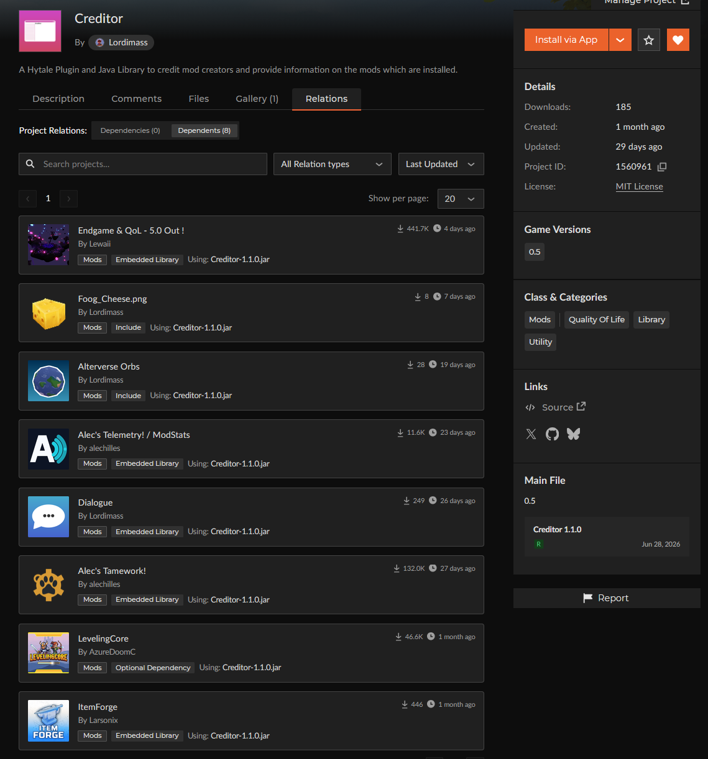Click the search magnifier icon
Screen dimensions: 708x759
(x=30, y=164)
